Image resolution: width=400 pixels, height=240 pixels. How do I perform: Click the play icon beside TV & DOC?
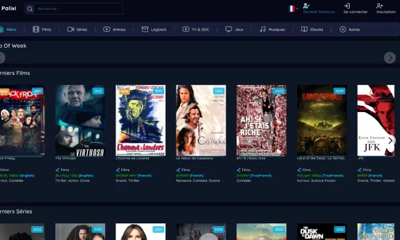pos(186,29)
